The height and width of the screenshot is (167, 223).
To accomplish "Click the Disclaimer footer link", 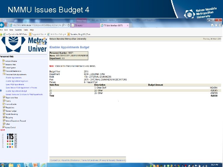I will coord(75,160).
